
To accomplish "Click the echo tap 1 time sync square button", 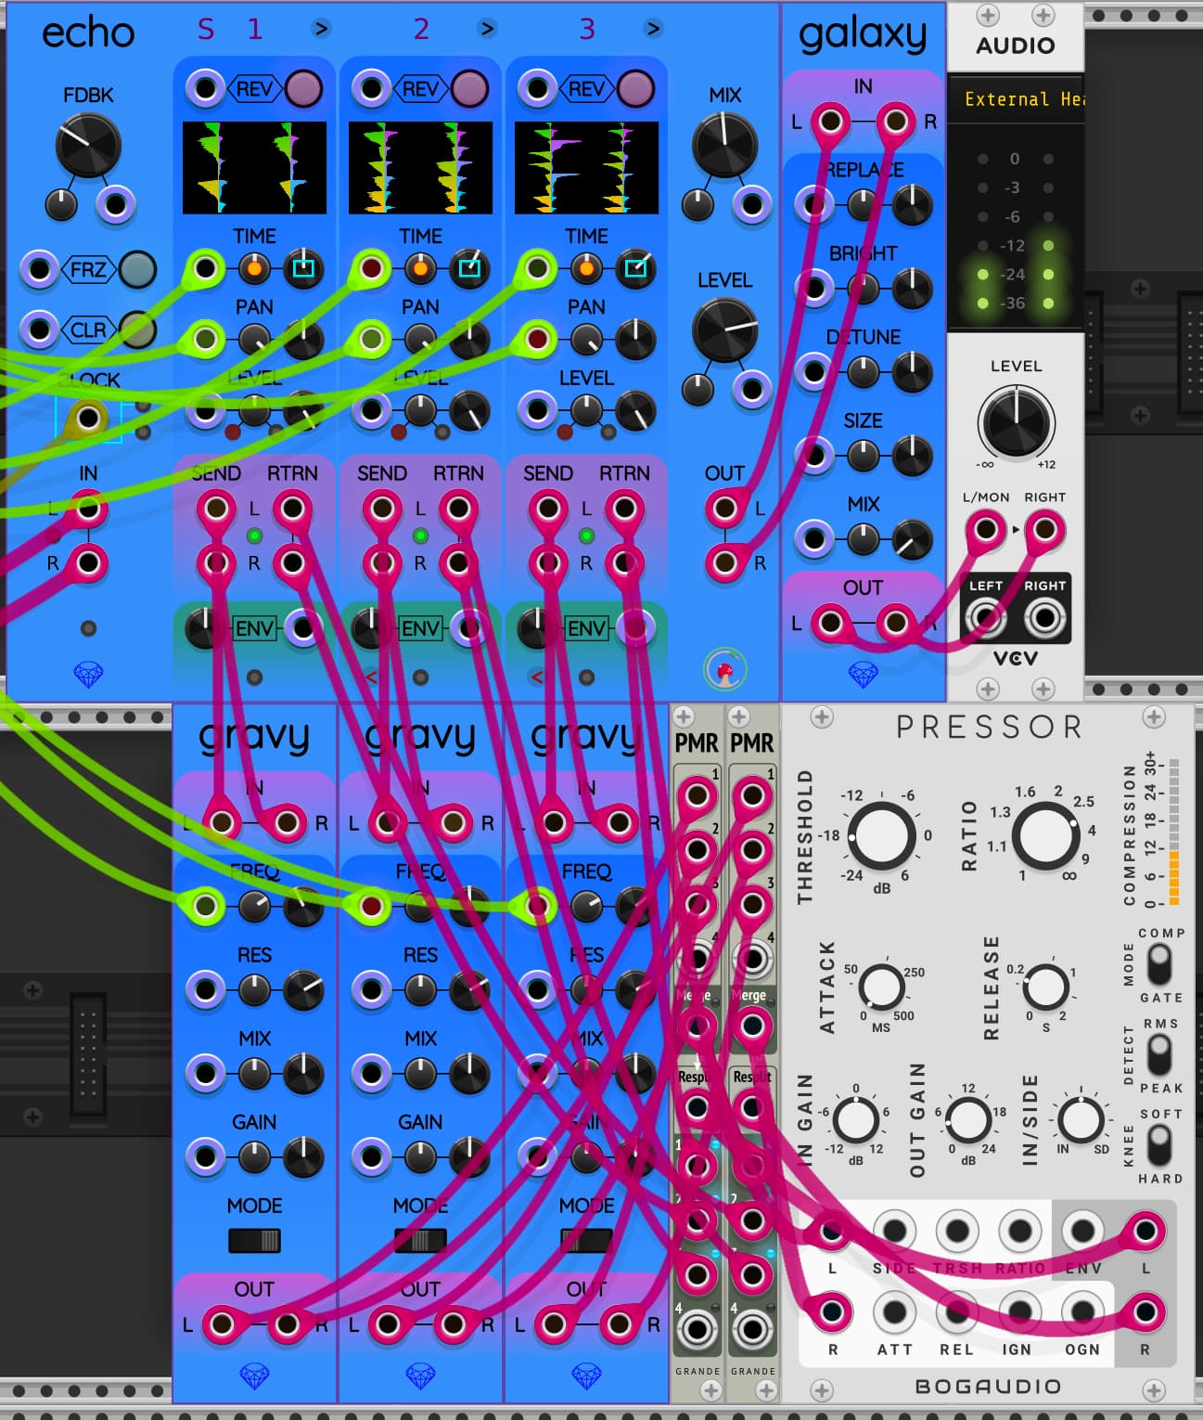I will click(x=303, y=269).
